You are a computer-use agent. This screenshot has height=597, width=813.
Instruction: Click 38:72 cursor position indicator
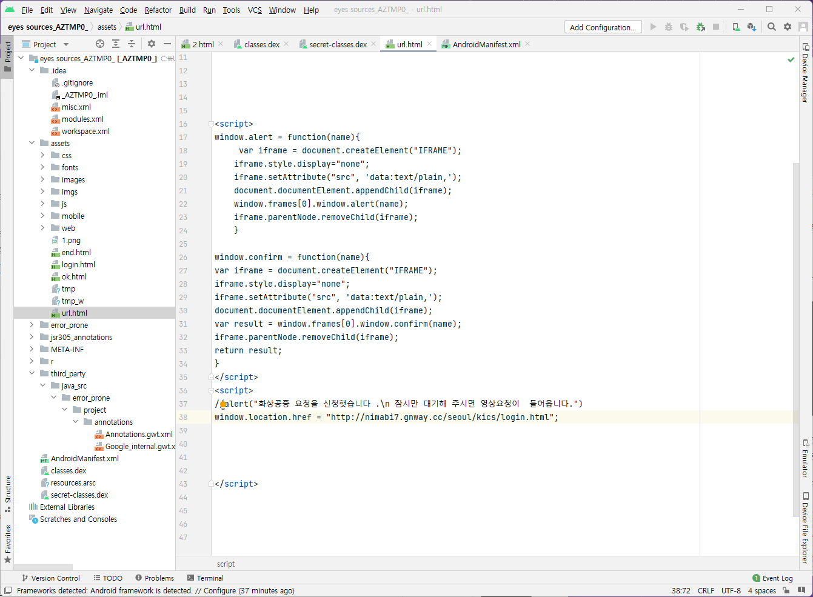[681, 590]
